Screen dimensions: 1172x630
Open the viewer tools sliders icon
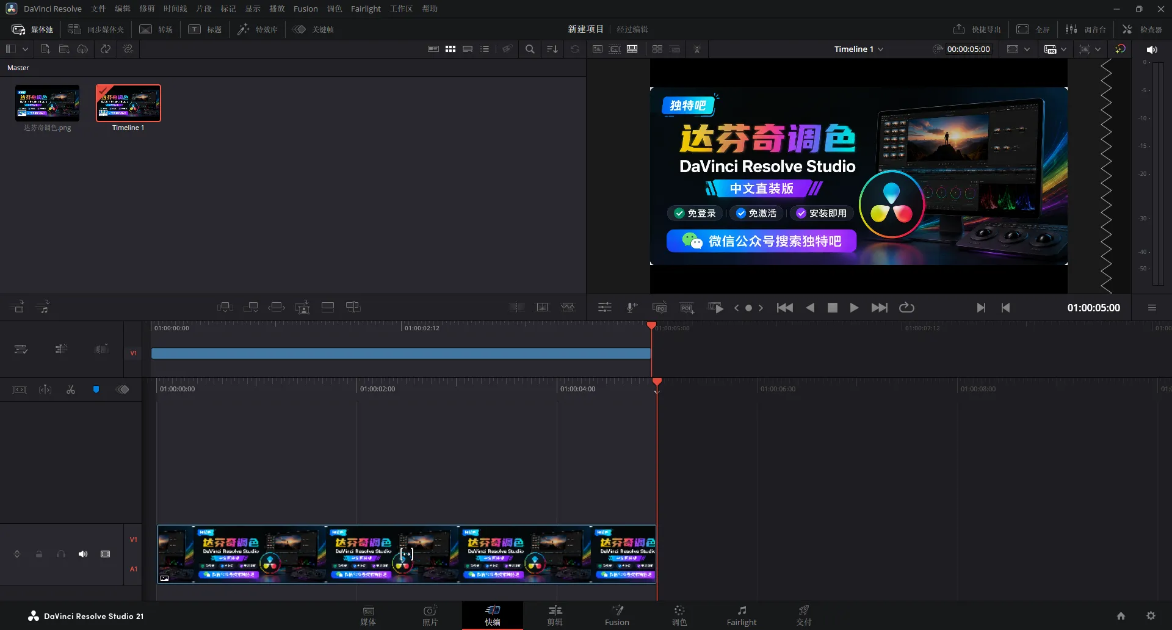click(x=604, y=308)
